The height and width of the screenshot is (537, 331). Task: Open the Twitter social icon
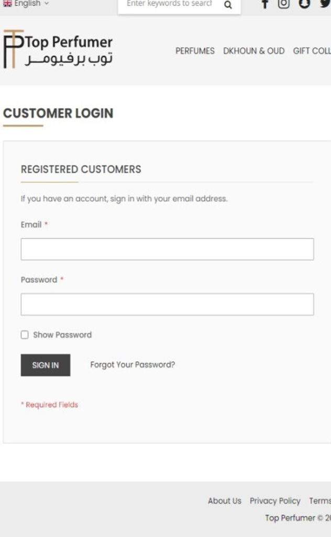(x=325, y=4)
